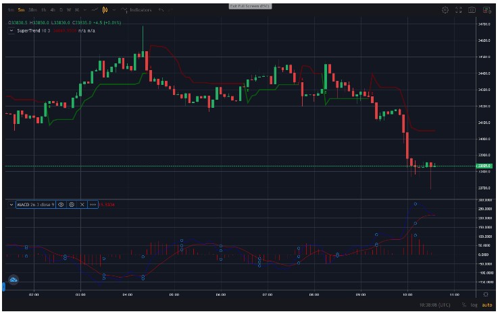This screenshot has height=316, width=500.
Task: Click the 02:00 time axis label
Action: tap(34, 294)
